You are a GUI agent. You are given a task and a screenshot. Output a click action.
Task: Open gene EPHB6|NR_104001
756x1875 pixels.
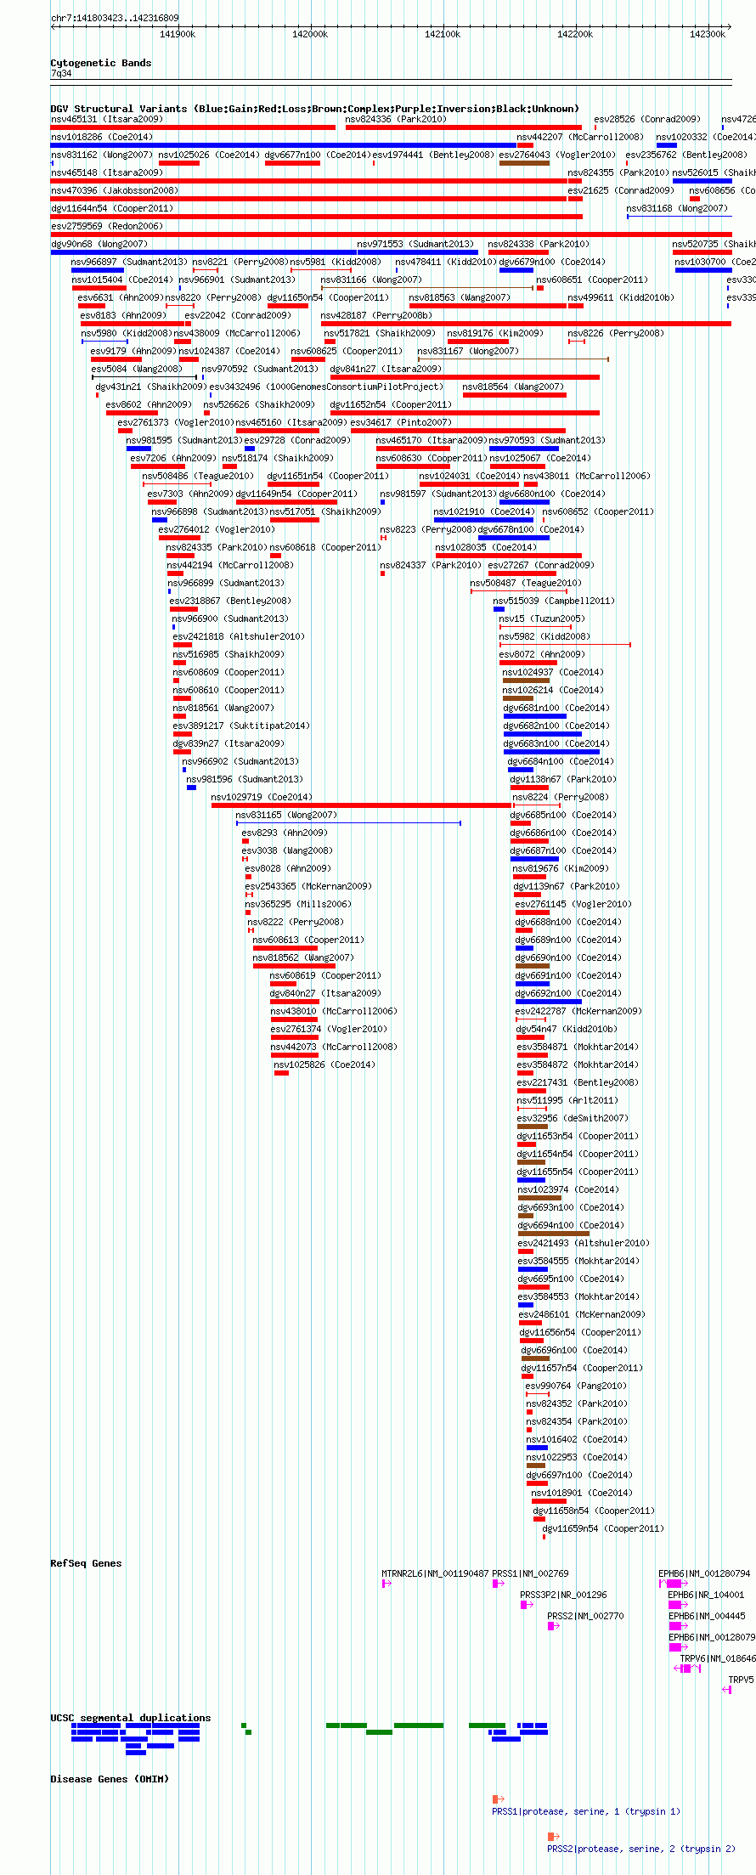point(706,1595)
